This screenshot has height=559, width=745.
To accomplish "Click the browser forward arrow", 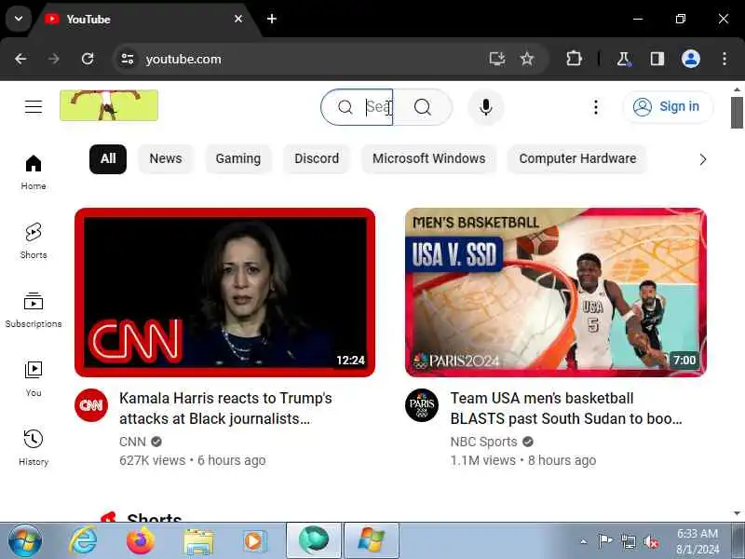I will (x=54, y=59).
